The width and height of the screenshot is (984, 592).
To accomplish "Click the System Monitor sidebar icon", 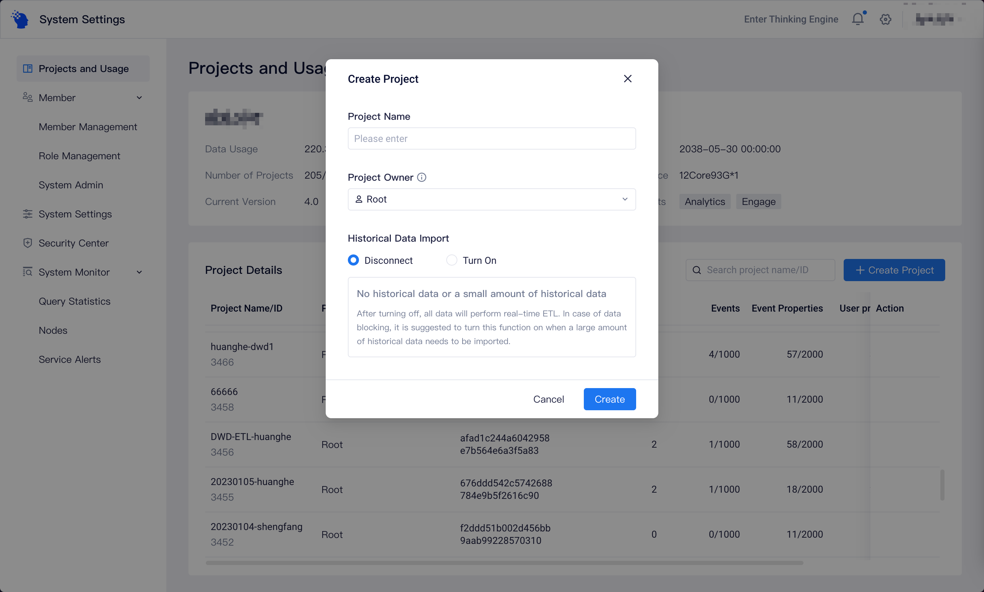I will pos(27,272).
